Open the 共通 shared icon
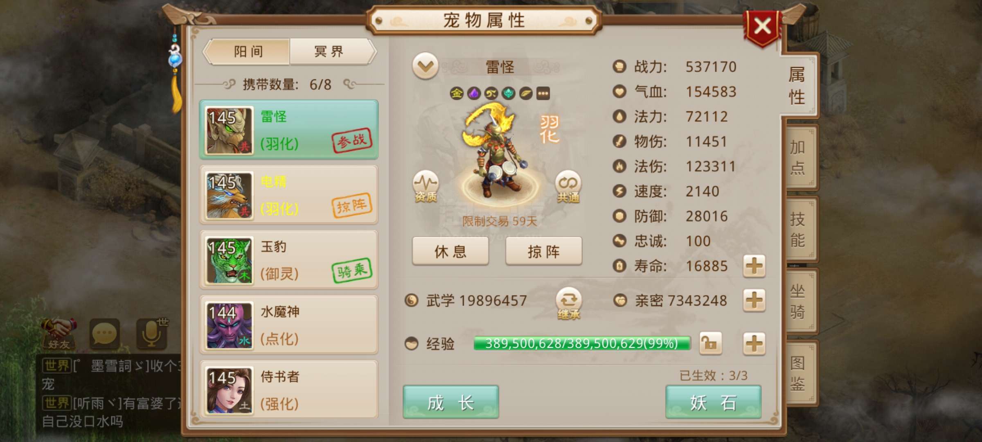This screenshot has width=982, height=442. pos(568,187)
